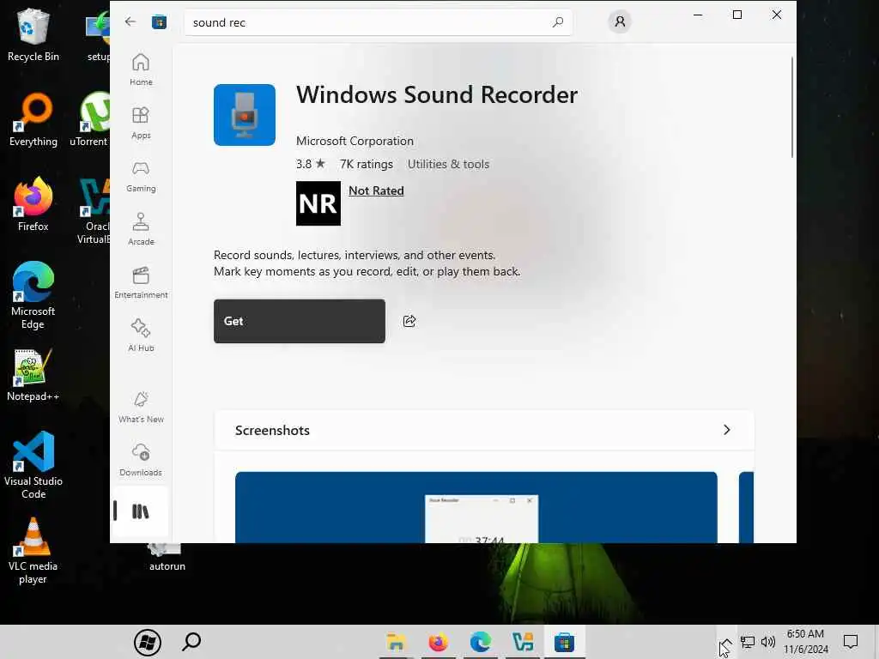Open the AI Hub section in sidebar
The height and width of the screenshot is (659, 879).
141,336
